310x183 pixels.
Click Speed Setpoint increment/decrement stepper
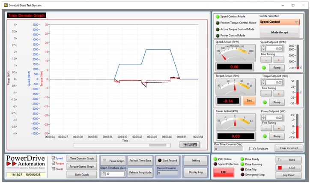pos(263,48)
